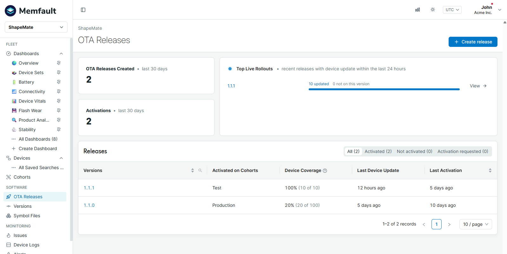Show Device Coverage help tooltip icon
The image size is (507, 254).
[325, 171]
